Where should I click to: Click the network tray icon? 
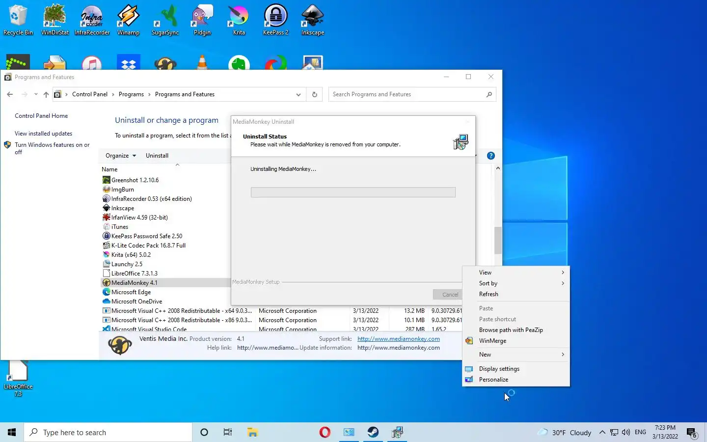pos(614,432)
